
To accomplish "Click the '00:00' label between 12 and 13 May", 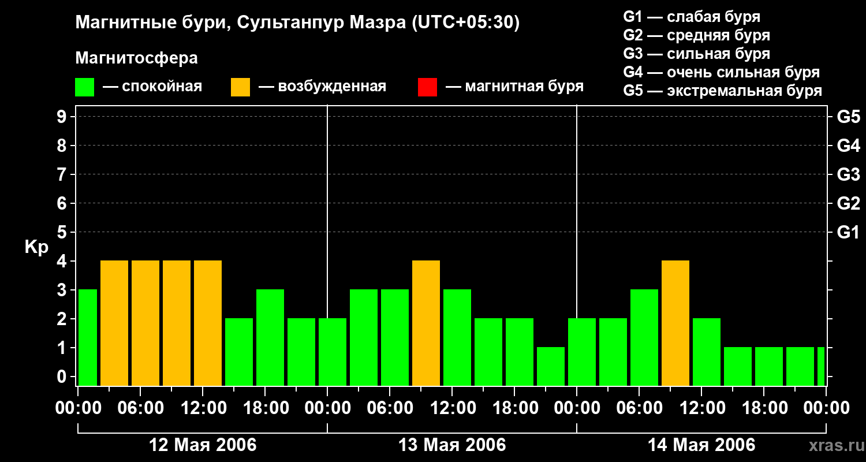I will pos(327,408).
